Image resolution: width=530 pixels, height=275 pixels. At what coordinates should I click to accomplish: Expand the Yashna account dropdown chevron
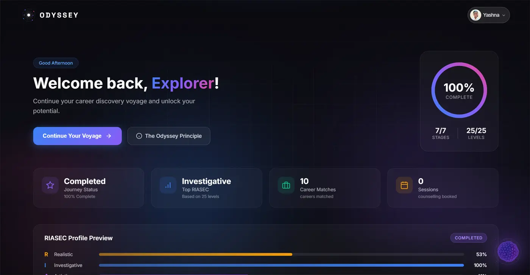pyautogui.click(x=503, y=16)
